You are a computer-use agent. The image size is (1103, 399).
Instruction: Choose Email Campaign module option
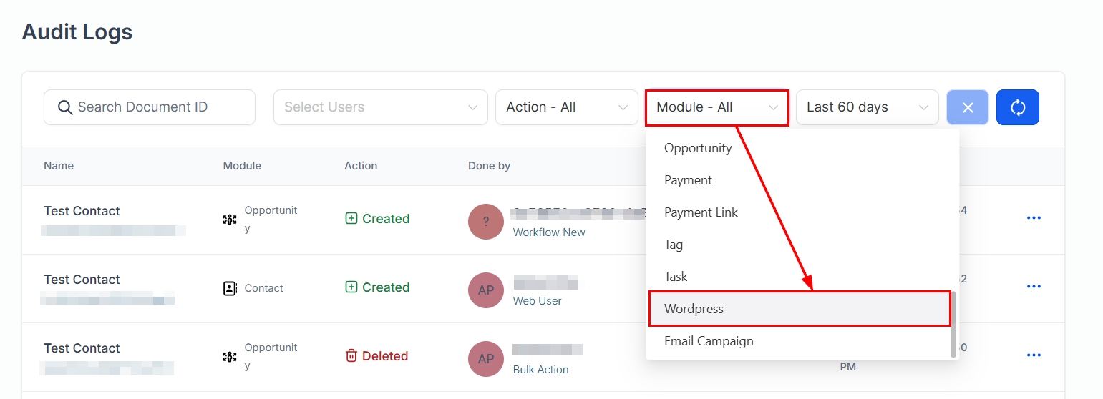(x=709, y=341)
